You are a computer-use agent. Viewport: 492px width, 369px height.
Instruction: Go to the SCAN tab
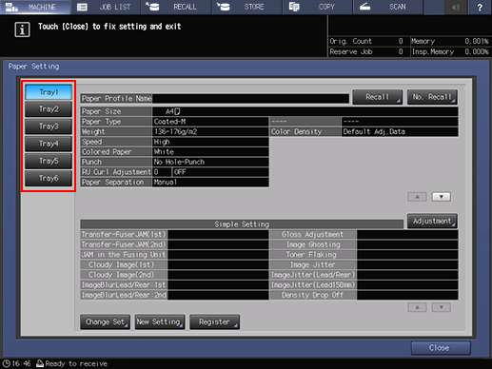point(387,7)
